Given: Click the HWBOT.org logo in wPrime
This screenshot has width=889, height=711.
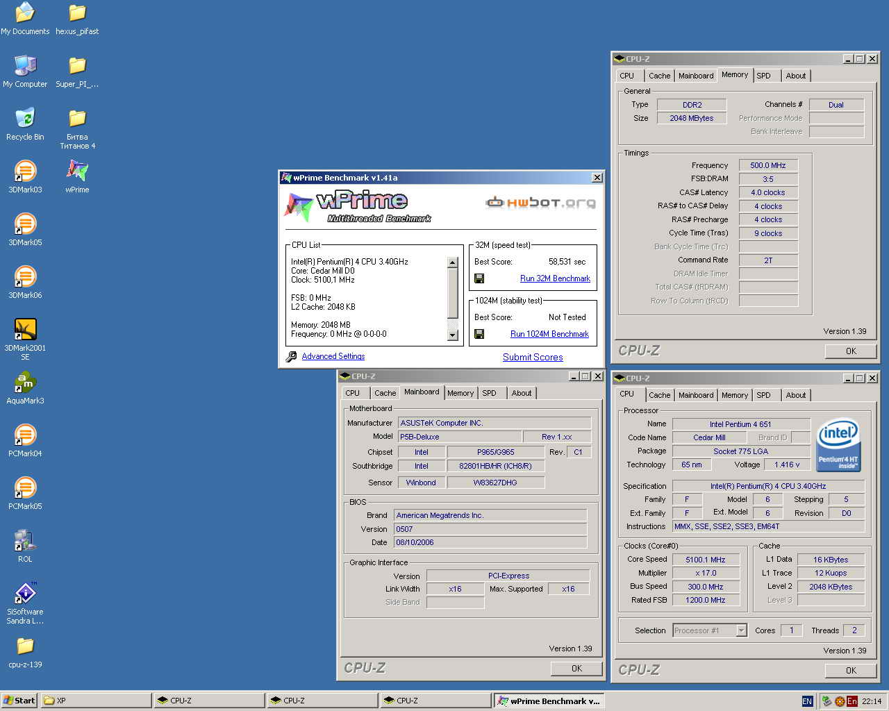Looking at the screenshot, I should tap(540, 203).
